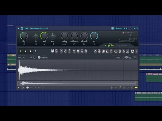Open the magnet Snap menu

[78, 51]
